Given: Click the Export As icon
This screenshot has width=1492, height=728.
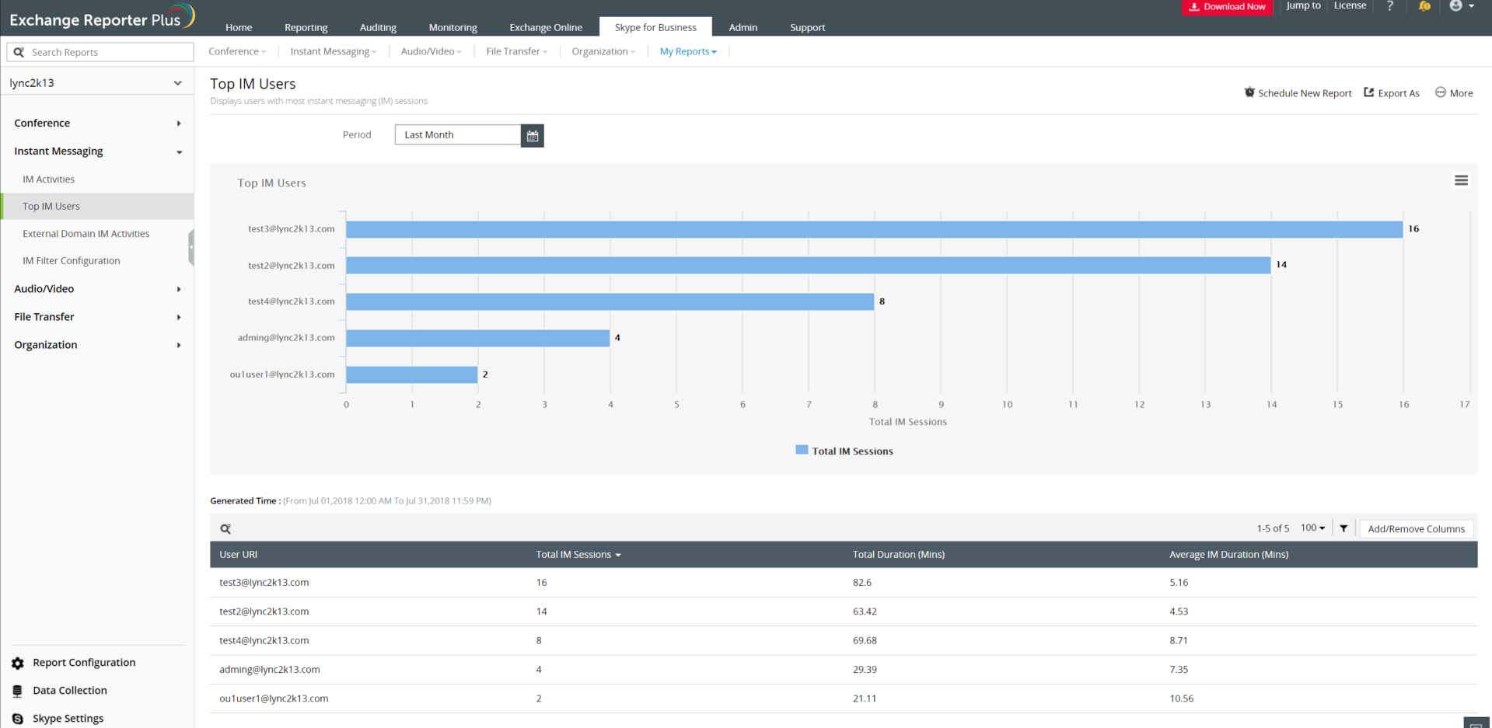Looking at the screenshot, I should point(1369,92).
